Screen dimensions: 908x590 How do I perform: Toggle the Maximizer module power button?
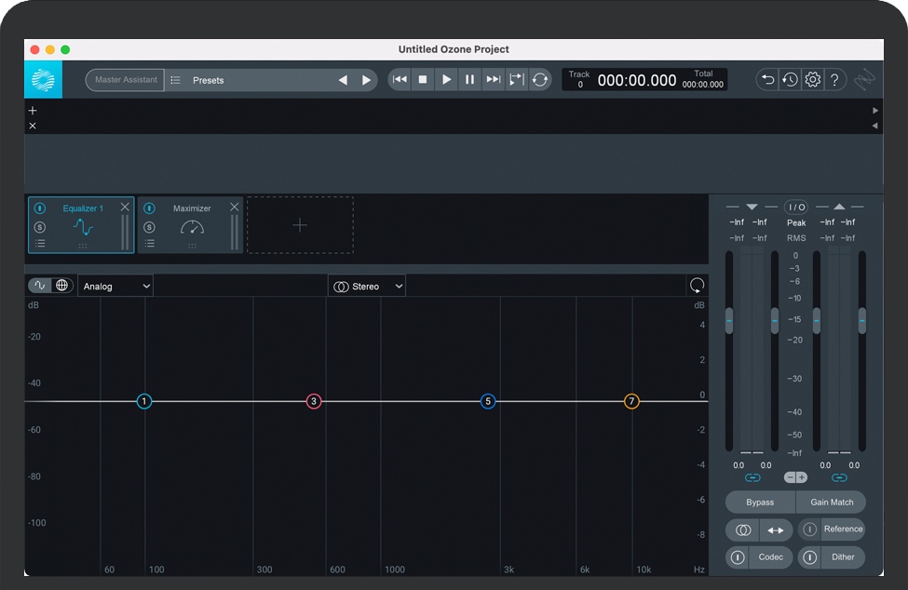[x=149, y=208]
